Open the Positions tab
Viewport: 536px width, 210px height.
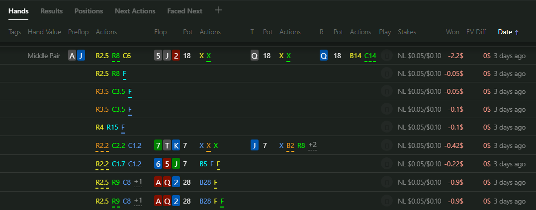click(x=89, y=11)
